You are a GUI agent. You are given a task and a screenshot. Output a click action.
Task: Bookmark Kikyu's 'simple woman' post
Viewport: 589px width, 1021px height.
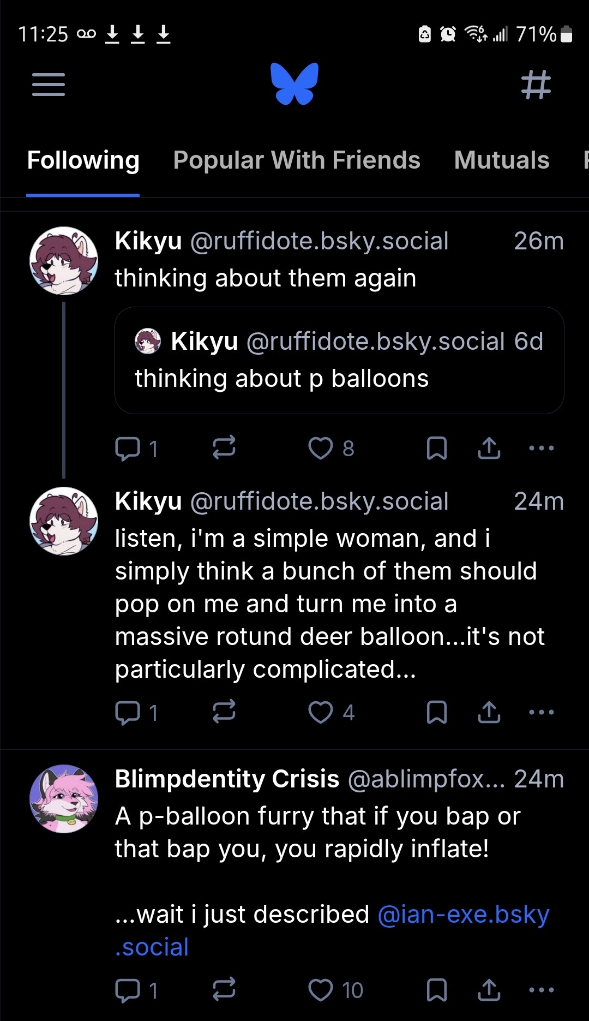tap(436, 712)
